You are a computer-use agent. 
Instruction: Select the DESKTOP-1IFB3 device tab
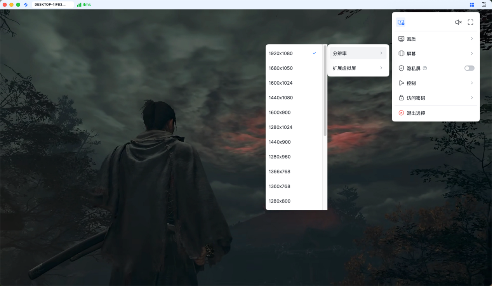(x=53, y=5)
